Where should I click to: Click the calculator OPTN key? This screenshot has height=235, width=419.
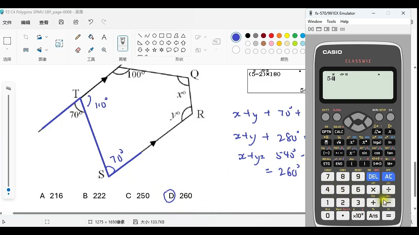326,132
